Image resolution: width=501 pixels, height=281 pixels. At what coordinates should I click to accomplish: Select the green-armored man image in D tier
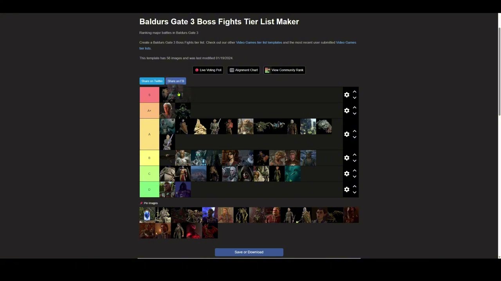pos(167,190)
